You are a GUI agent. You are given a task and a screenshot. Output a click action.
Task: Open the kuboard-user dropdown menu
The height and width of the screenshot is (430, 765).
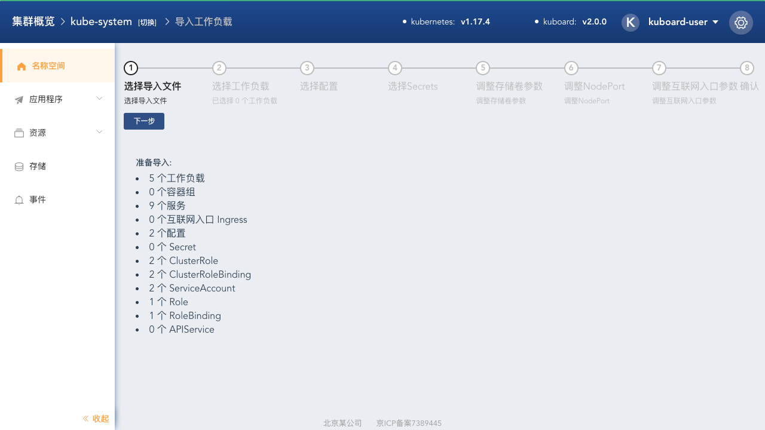click(x=683, y=22)
